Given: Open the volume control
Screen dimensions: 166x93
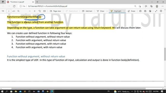Looking at the screenshot, I should [x=147, y=91].
